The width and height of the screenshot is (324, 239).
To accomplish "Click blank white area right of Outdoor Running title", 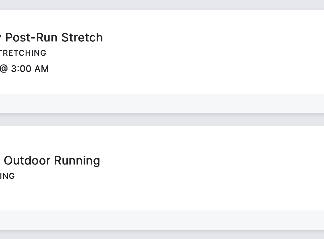I will [x=211, y=161].
